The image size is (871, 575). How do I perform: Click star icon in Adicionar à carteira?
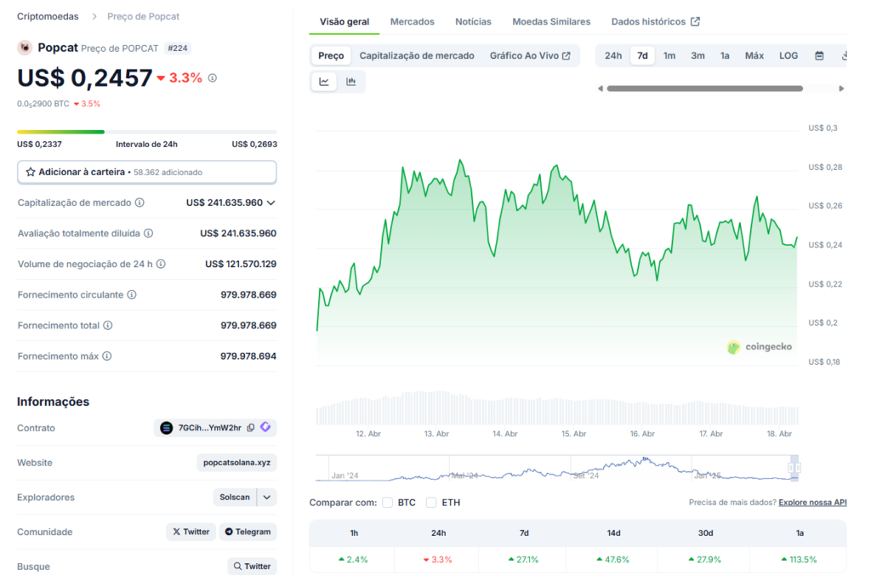(x=31, y=172)
